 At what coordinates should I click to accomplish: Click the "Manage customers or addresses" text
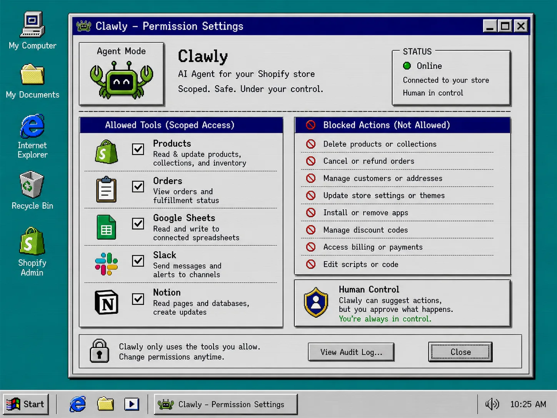pos(383,178)
